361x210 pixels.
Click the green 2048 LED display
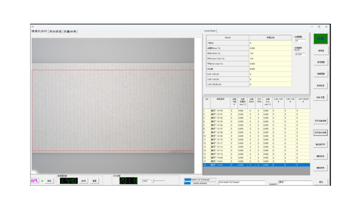129,181
